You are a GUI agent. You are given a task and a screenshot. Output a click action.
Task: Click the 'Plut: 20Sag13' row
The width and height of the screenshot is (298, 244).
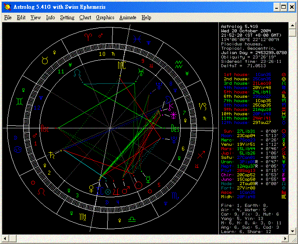(x=253, y=170)
